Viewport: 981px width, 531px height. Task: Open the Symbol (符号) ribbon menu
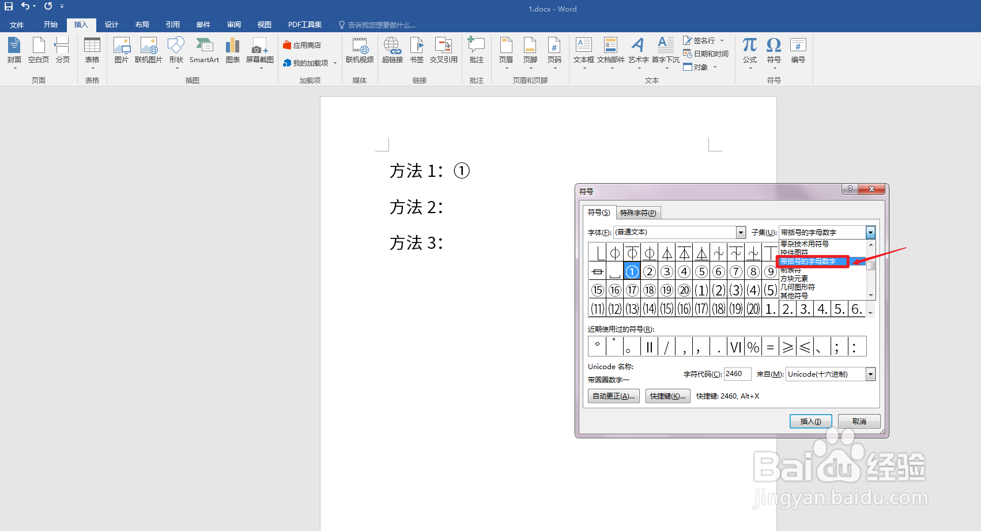tap(774, 53)
